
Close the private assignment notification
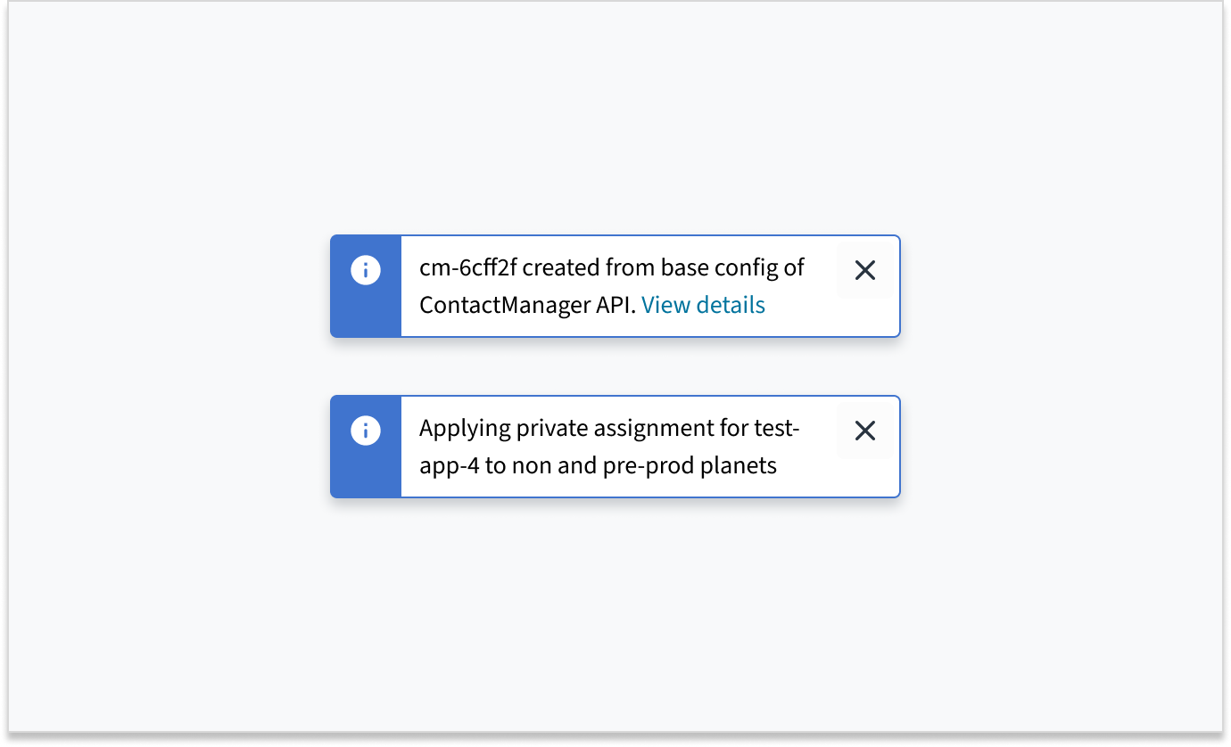point(864,431)
